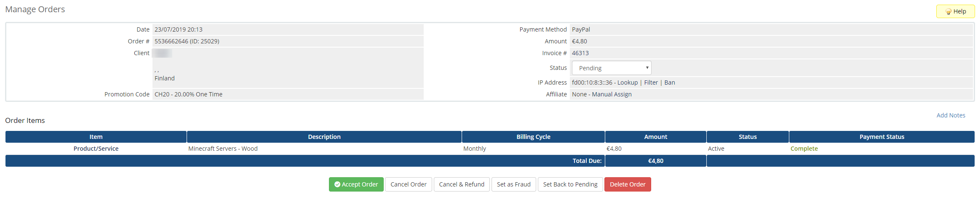
Task: Click the Set as Fraud button
Action: point(513,184)
